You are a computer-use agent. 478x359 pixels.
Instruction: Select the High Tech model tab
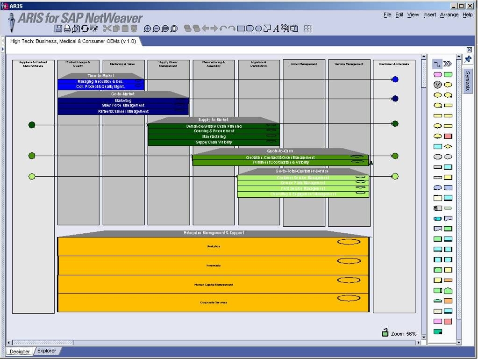pyautogui.click(x=73, y=41)
